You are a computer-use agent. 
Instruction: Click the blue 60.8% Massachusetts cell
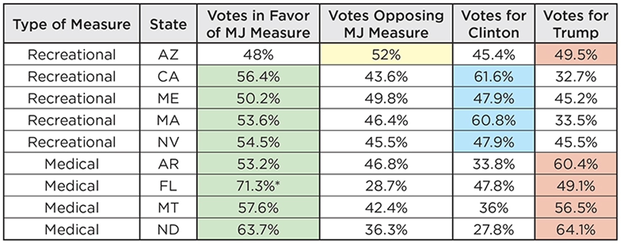(x=494, y=120)
